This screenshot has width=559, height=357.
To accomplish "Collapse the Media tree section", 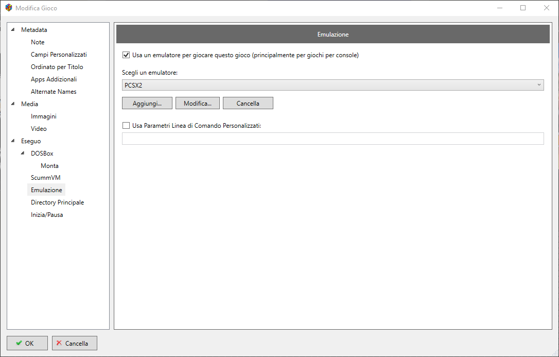I will pyautogui.click(x=13, y=104).
